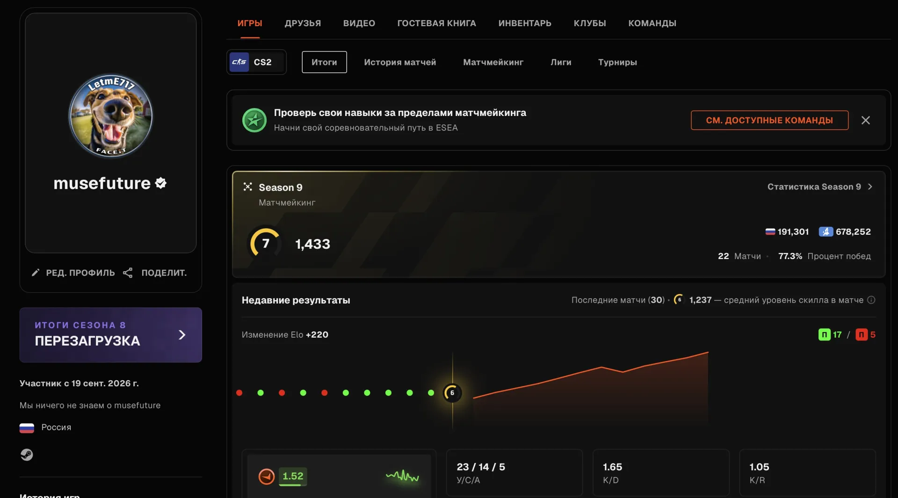Open История матчей sub-tab
898x498 pixels.
point(400,62)
